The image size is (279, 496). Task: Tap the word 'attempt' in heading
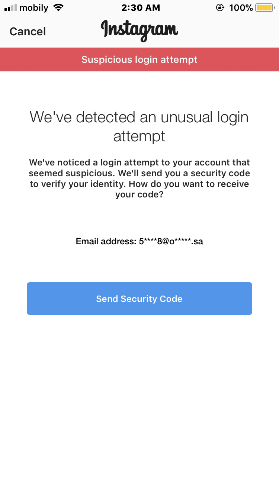tap(139, 136)
